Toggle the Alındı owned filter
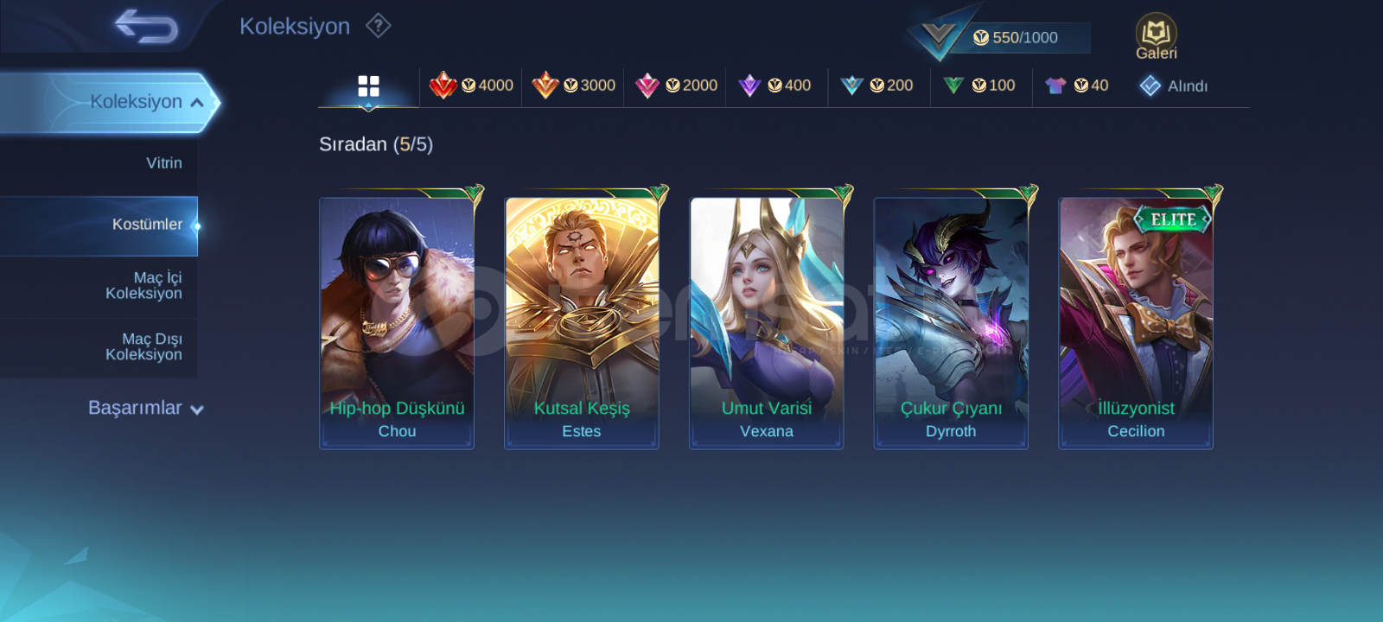1383x622 pixels. pos(1174,86)
